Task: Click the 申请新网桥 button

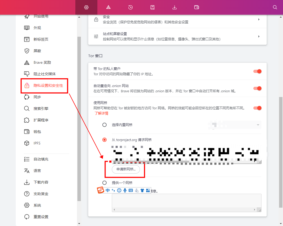Action: coord(126,169)
